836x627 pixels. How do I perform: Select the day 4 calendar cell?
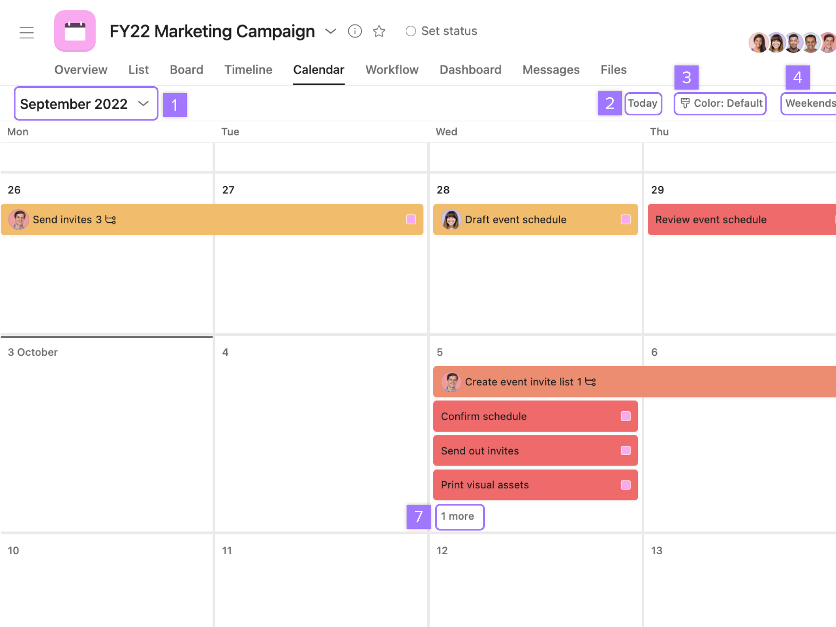click(x=321, y=434)
